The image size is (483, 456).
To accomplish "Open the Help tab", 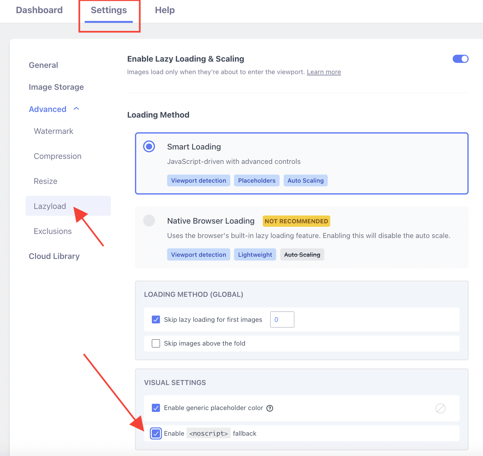I will (x=165, y=10).
